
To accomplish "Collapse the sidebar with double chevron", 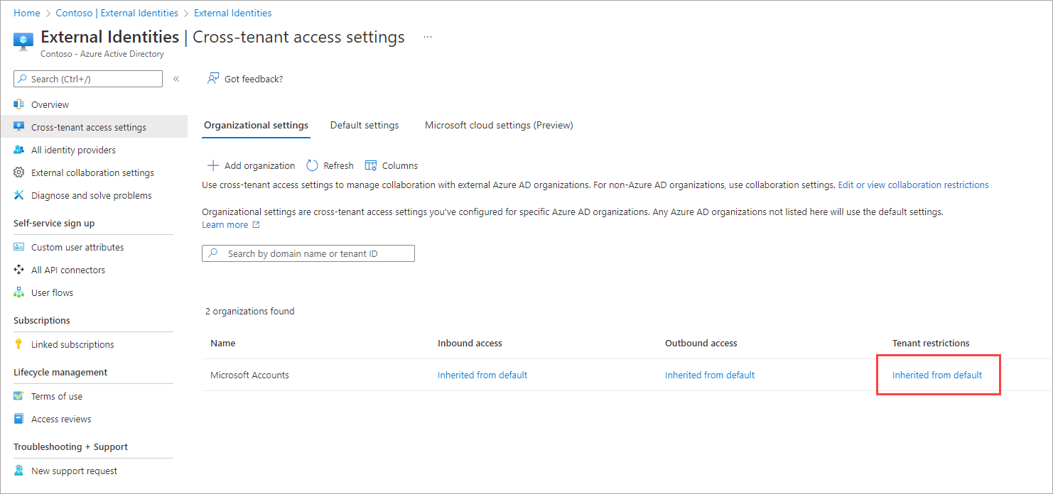I will [176, 79].
